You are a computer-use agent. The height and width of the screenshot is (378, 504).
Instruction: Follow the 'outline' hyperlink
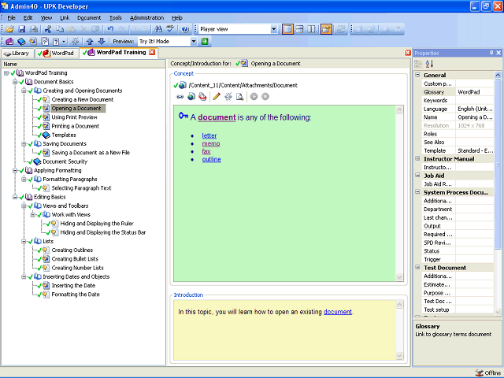pos(212,159)
